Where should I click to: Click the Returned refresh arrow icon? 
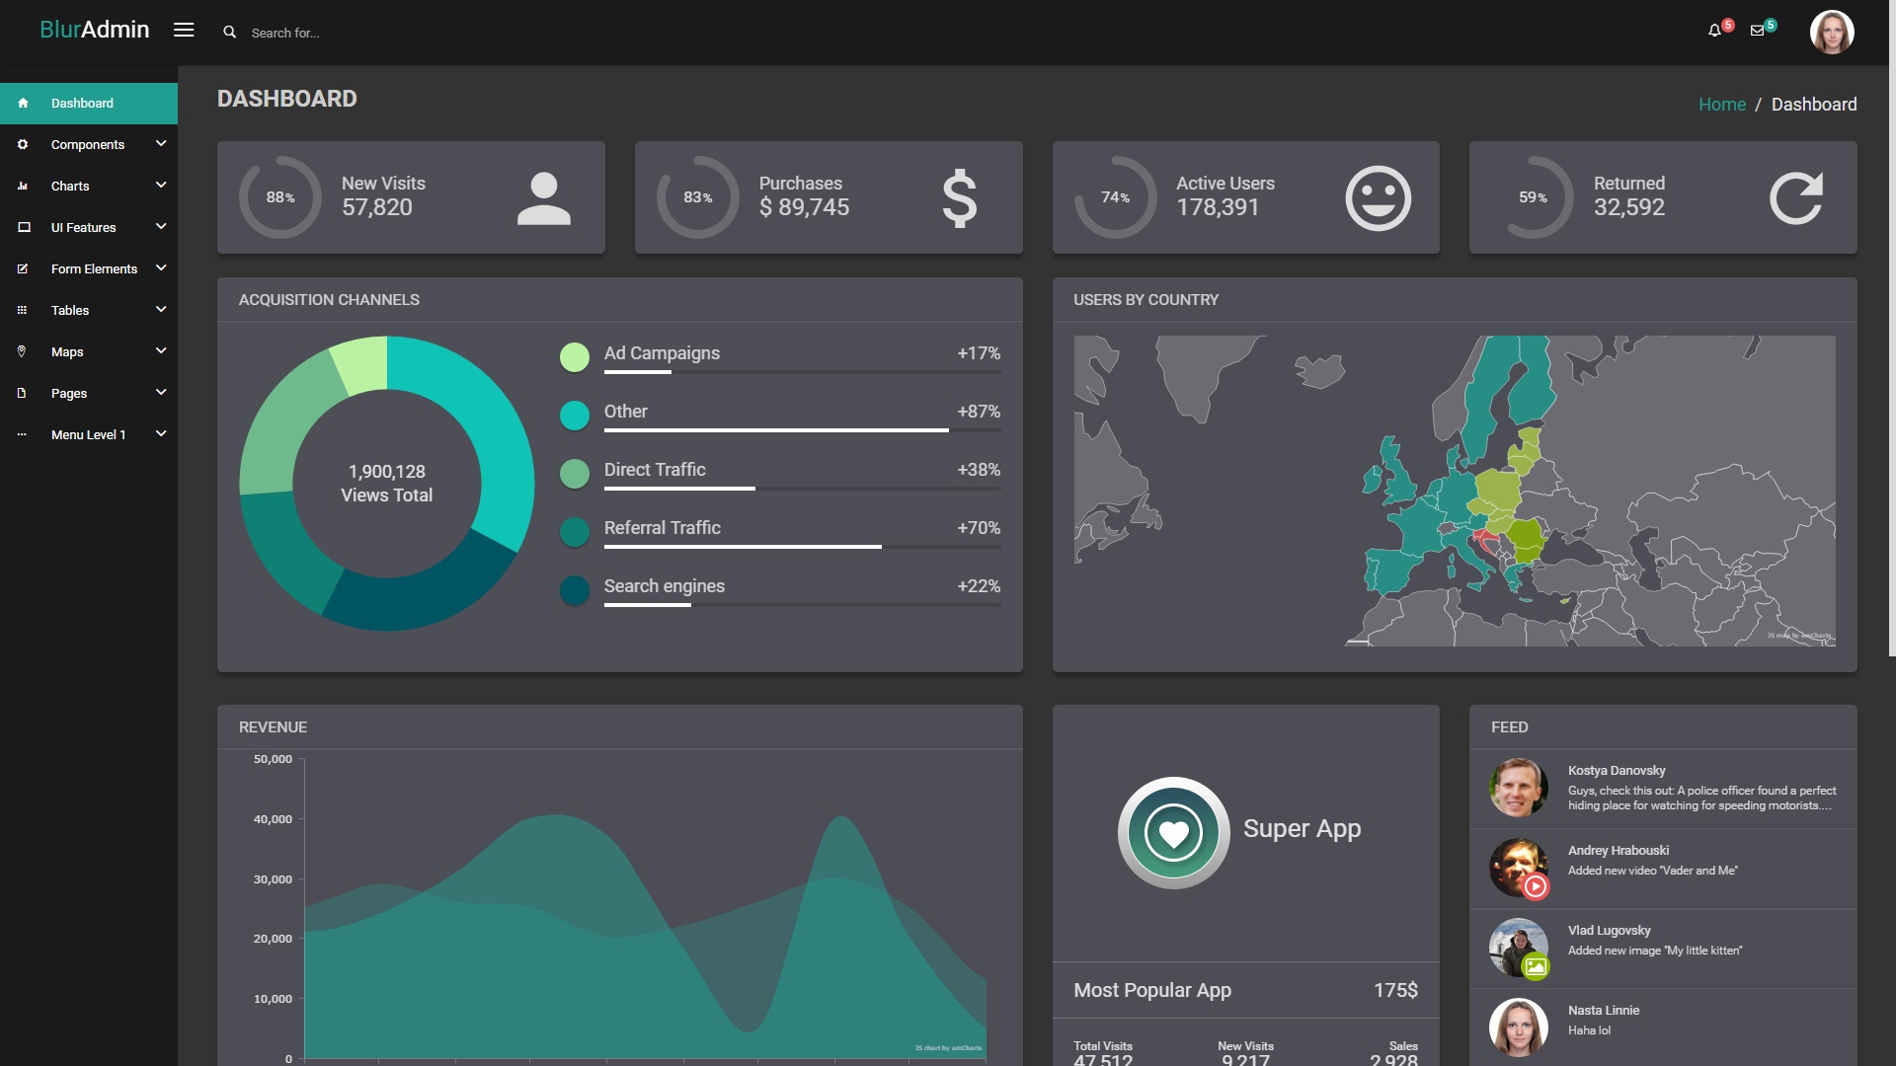[x=1794, y=198]
